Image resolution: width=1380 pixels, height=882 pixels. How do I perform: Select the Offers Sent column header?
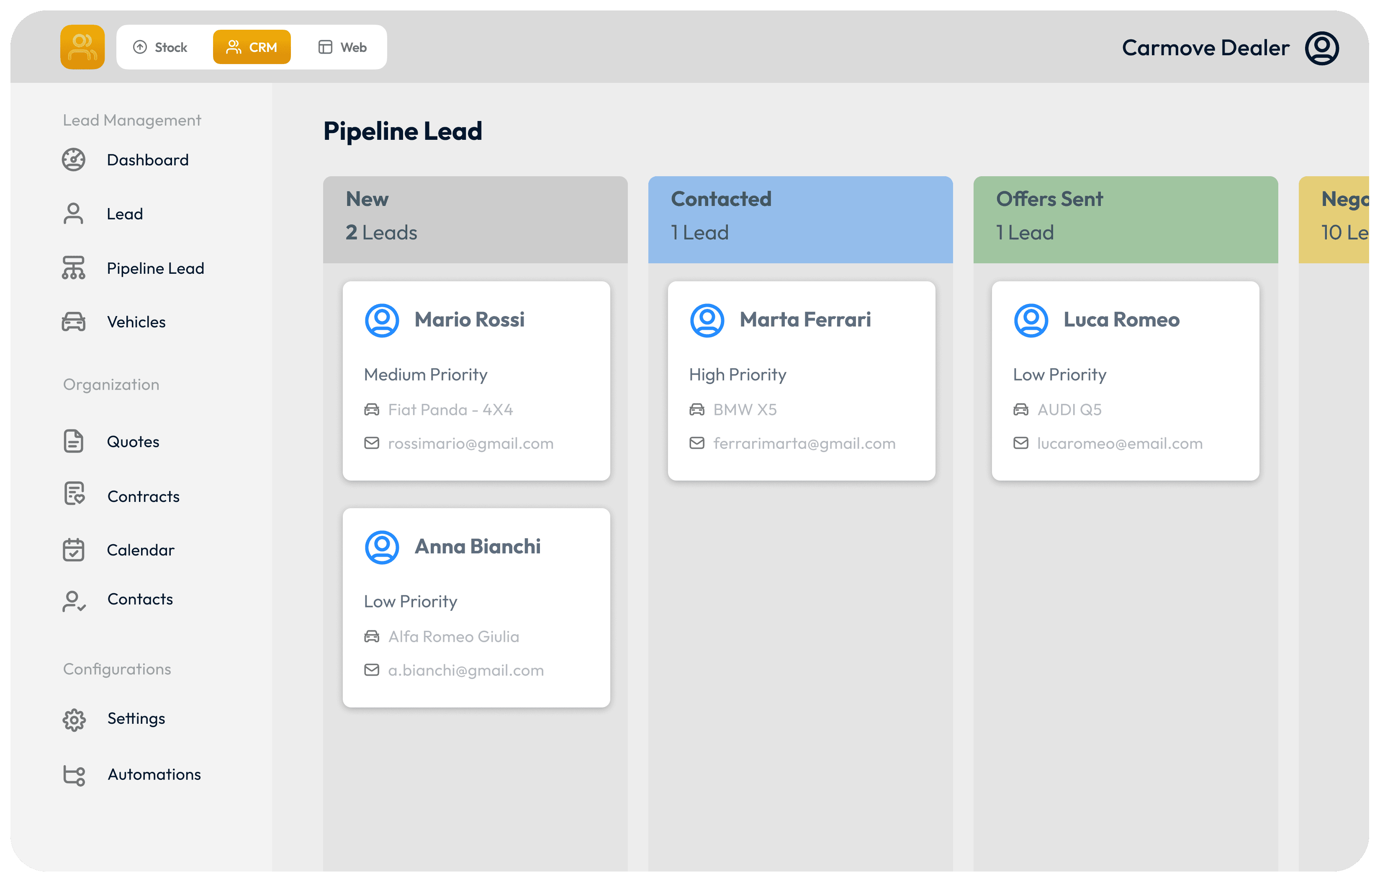1126,219
